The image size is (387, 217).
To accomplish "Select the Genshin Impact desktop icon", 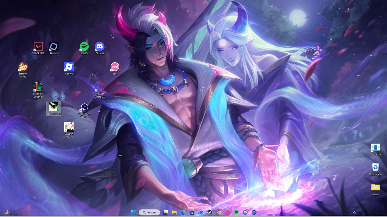I will tap(69, 130).
